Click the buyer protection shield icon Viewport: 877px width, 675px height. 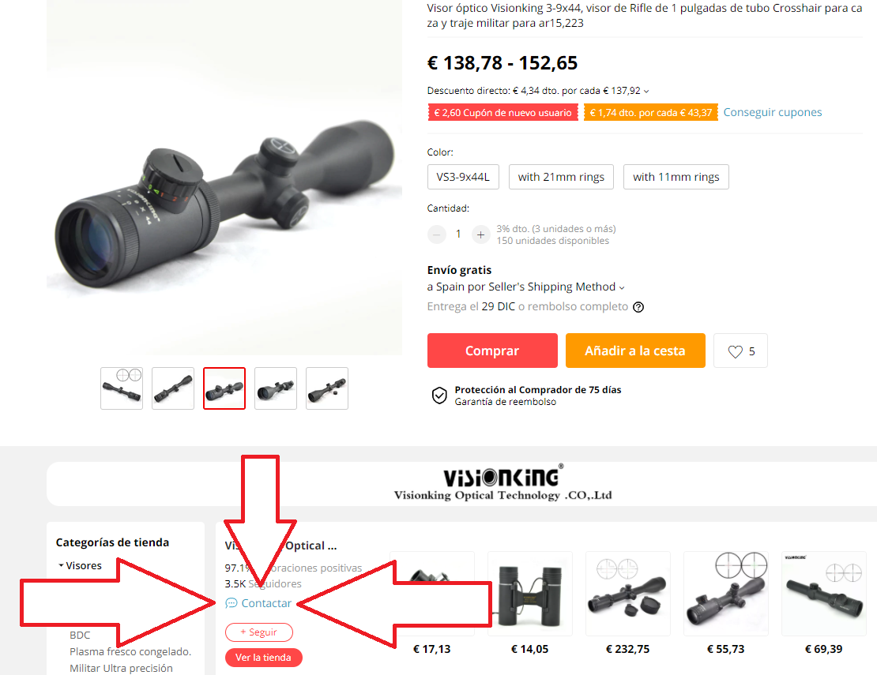439,396
